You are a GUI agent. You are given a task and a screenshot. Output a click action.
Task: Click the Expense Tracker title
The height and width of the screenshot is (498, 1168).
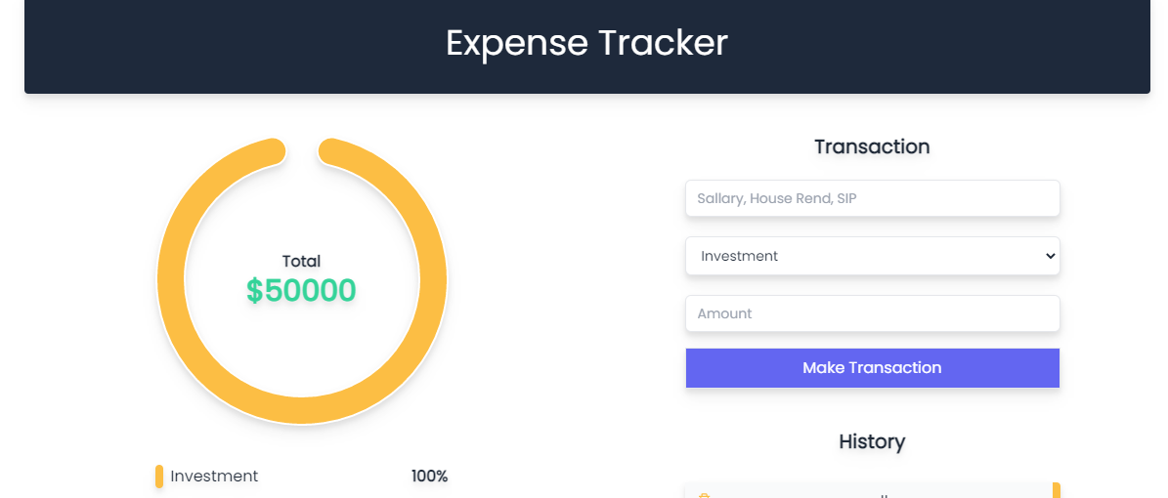[586, 43]
